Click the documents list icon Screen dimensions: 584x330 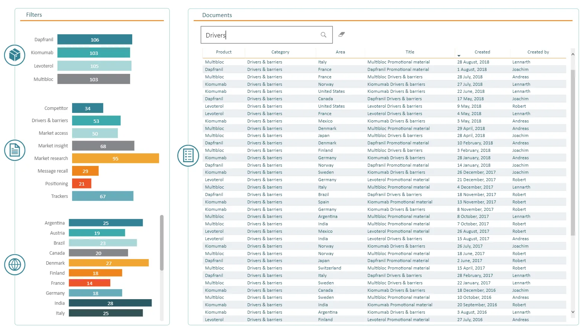[x=188, y=156]
